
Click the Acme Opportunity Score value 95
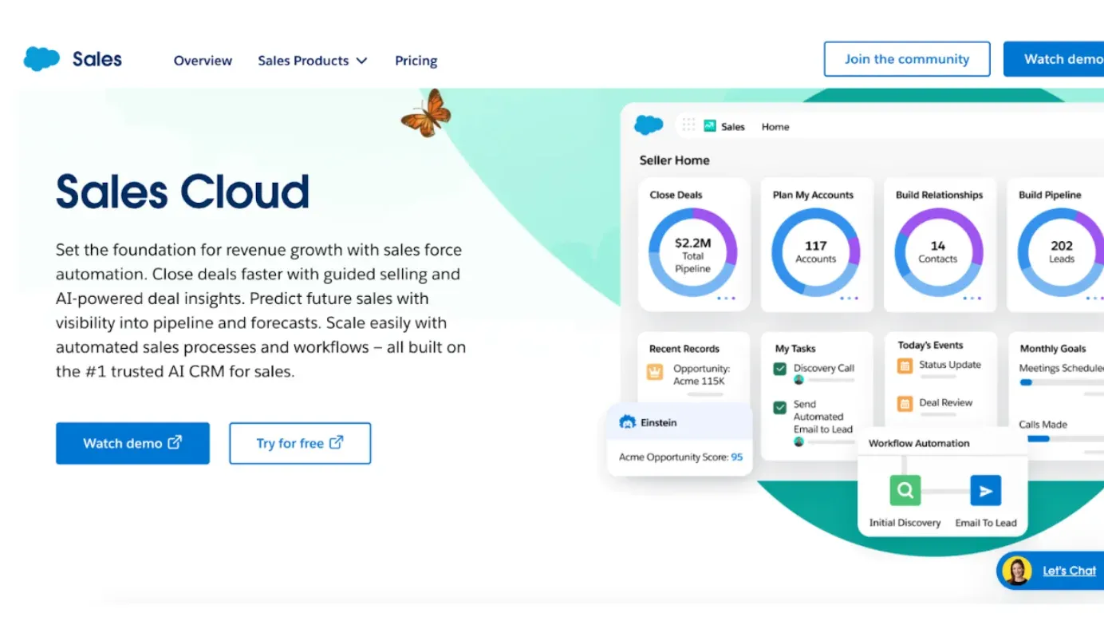(x=736, y=457)
